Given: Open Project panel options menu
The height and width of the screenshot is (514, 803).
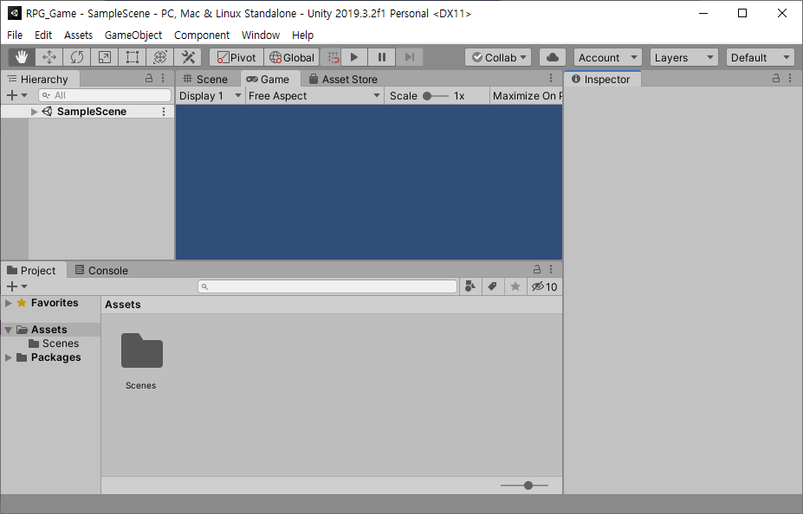Looking at the screenshot, I should (x=551, y=269).
